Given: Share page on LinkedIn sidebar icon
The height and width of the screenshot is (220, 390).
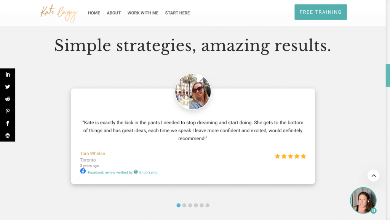Looking at the screenshot, I should (x=8, y=74).
